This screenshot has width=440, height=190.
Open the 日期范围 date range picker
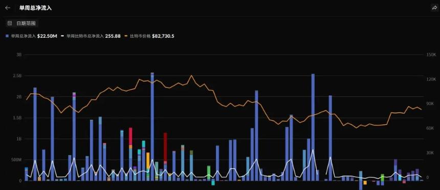(22, 23)
